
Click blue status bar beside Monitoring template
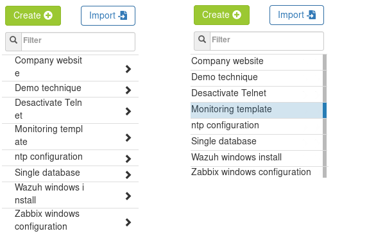[x=325, y=110]
